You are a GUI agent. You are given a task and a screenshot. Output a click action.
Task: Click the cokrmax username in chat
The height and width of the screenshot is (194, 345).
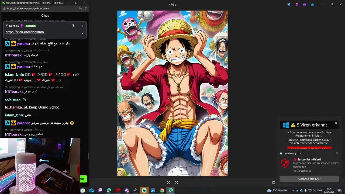click(13, 99)
